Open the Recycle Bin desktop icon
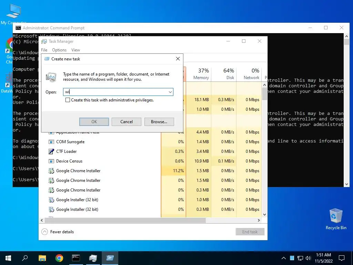The width and height of the screenshot is (353, 265). coord(336,219)
